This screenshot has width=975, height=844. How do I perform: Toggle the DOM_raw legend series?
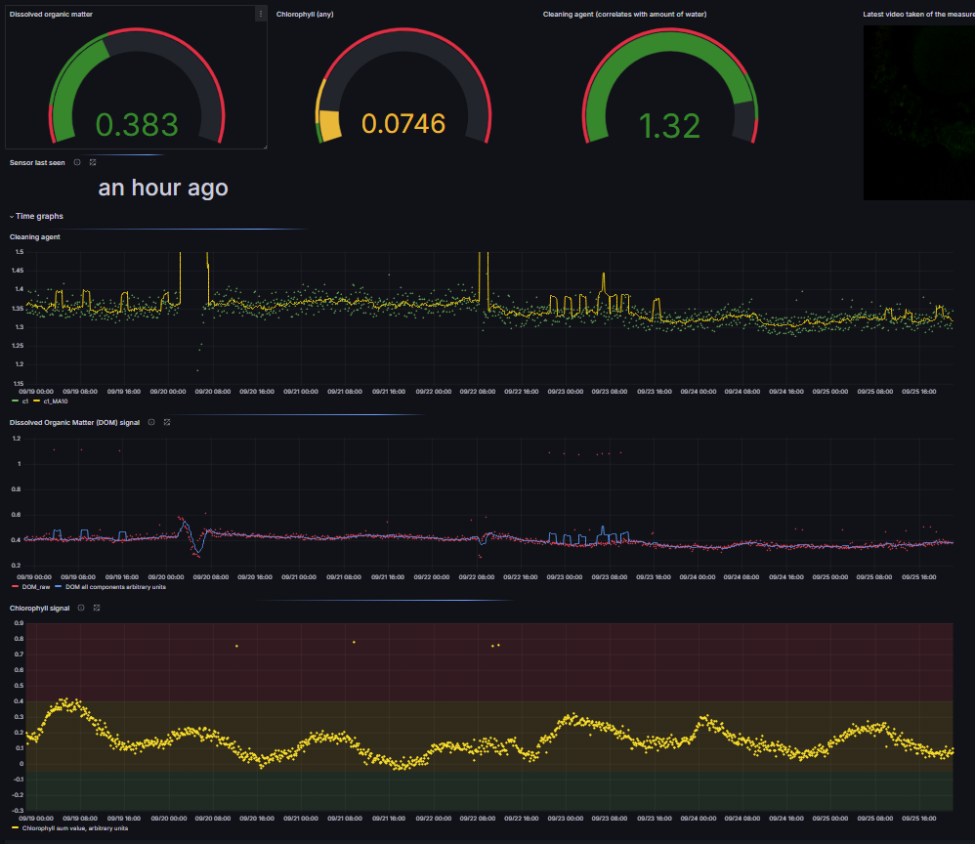point(30,586)
